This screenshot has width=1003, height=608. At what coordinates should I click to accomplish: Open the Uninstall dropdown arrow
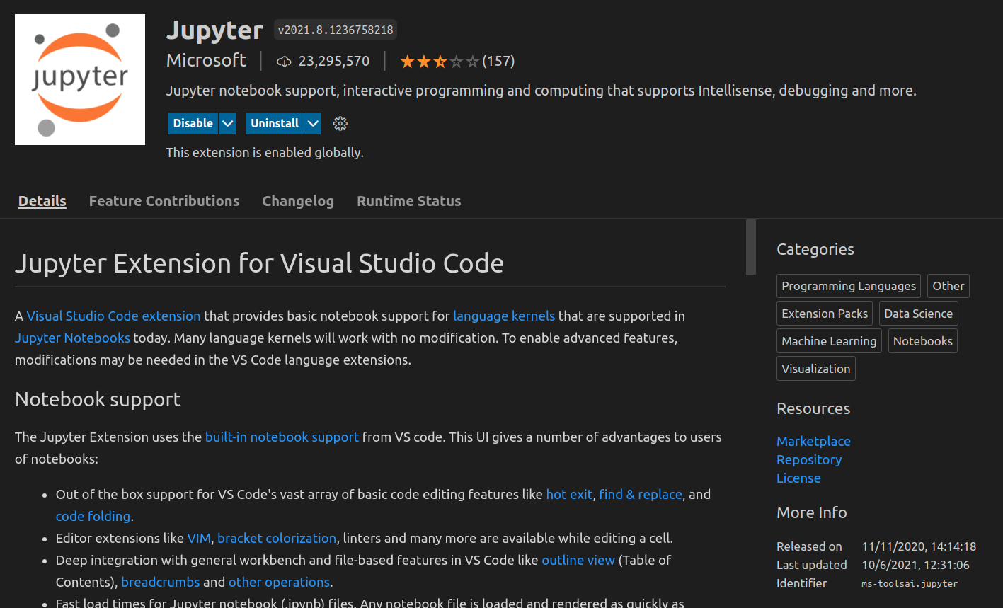313,123
